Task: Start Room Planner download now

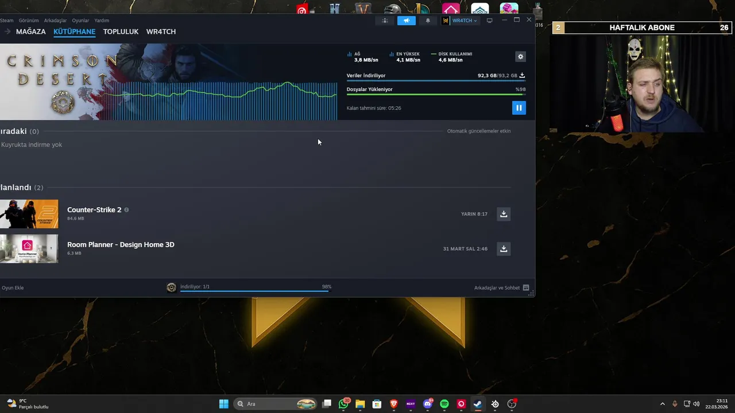Action: pyautogui.click(x=504, y=248)
